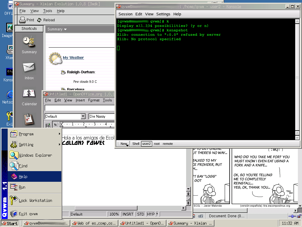Toggle HYP hyperlink mode in OpenOffice status bar
302x227 pixels.
click(151, 214)
